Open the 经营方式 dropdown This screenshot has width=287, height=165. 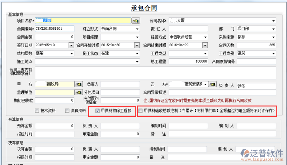click(205, 37)
